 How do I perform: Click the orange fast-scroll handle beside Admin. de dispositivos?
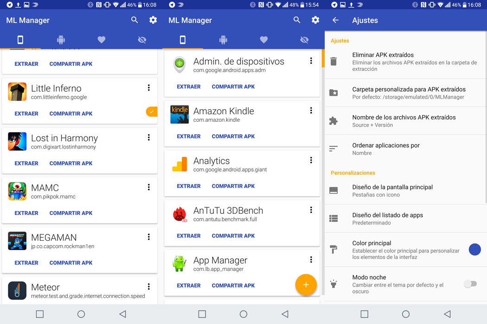click(323, 58)
